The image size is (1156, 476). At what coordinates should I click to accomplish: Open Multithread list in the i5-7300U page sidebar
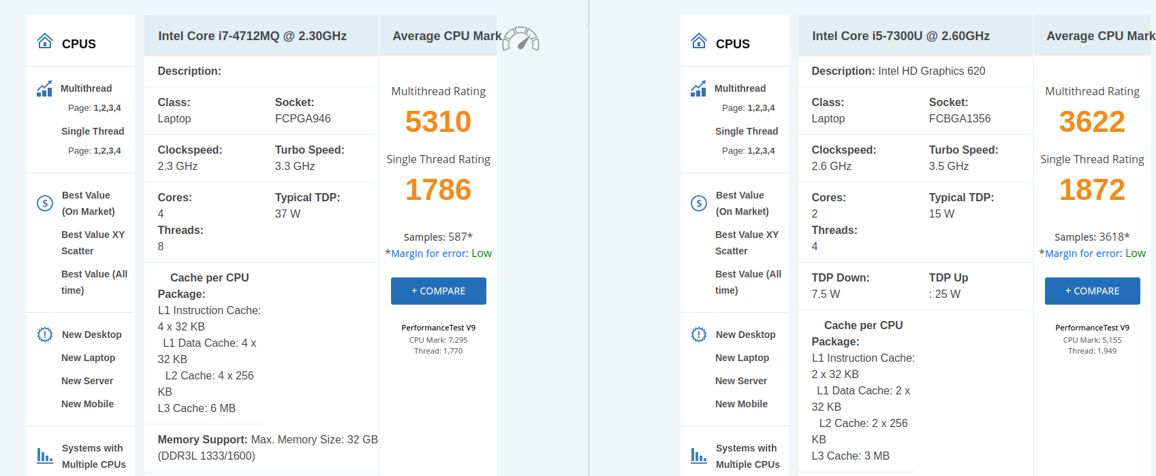pyautogui.click(x=740, y=88)
